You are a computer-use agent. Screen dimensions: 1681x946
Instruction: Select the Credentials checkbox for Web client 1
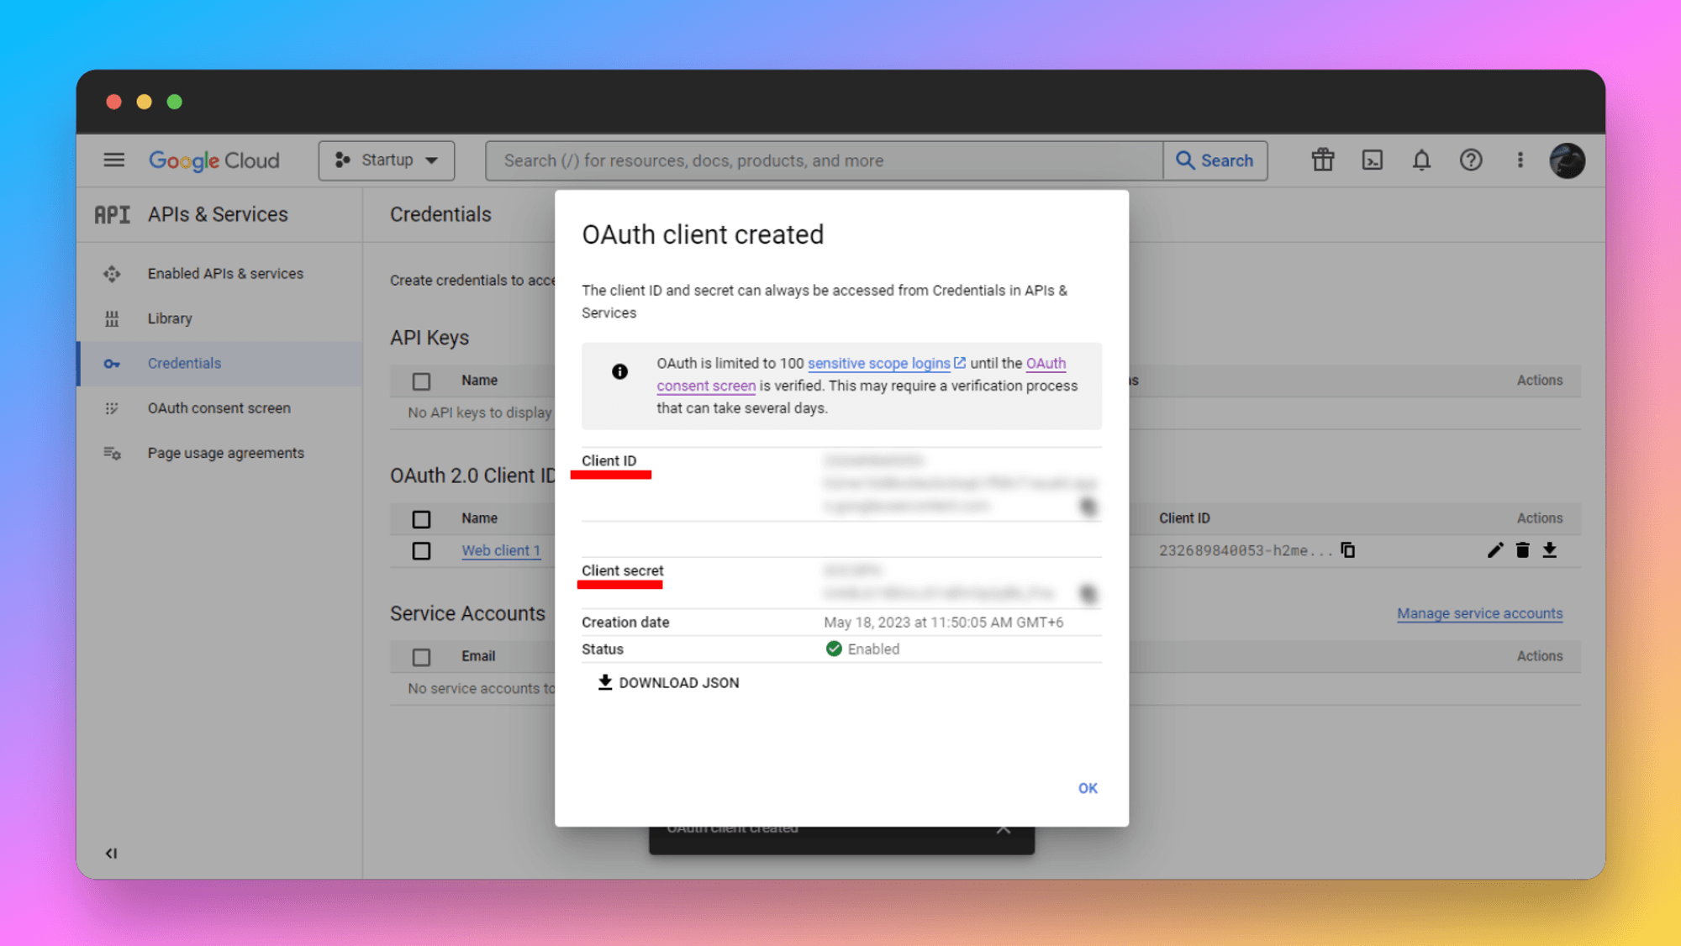421,550
